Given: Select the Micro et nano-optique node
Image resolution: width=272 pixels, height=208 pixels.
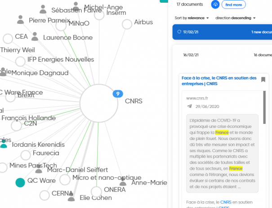Looking at the screenshot, I should tap(65, 180).
